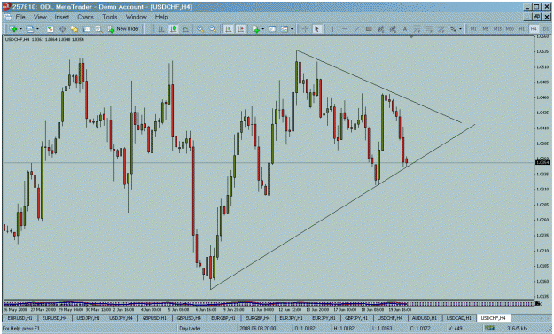This screenshot has height=334, width=554.
Task: Toggle the Data Window crosshair-shaped icon
Action: click(x=63, y=29)
